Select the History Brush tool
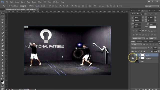Image resolution: width=160 pixels, height=90 pixels. pos(2,43)
